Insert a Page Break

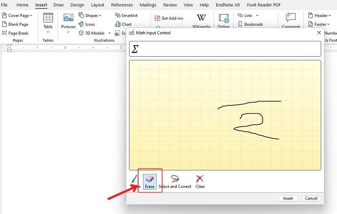pyautogui.click(x=15, y=33)
